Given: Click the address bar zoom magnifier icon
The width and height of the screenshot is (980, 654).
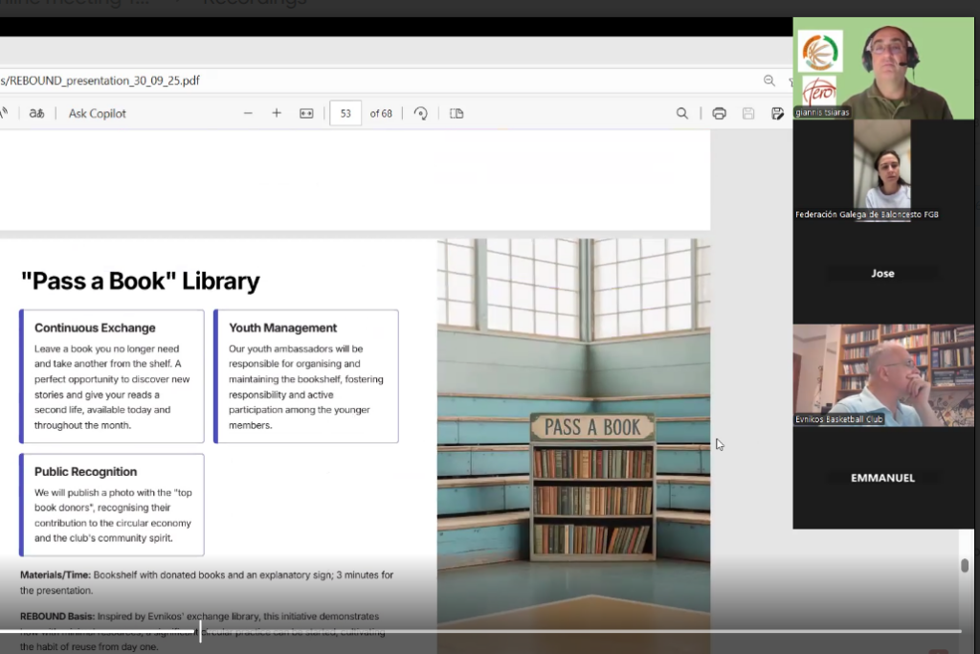Looking at the screenshot, I should (x=769, y=81).
